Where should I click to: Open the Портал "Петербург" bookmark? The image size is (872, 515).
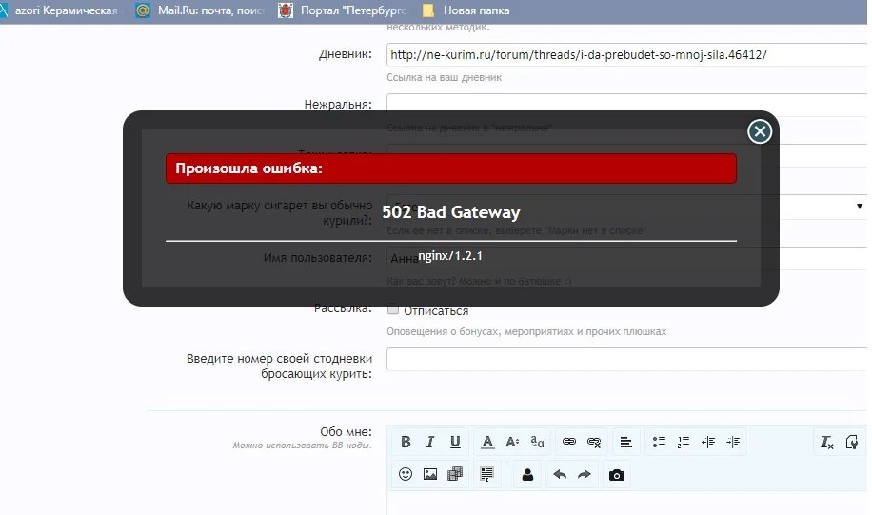(343, 10)
